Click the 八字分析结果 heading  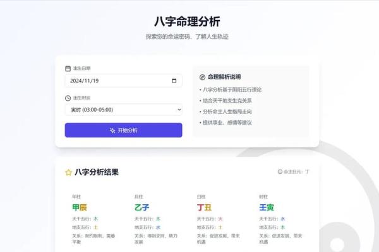97,172
